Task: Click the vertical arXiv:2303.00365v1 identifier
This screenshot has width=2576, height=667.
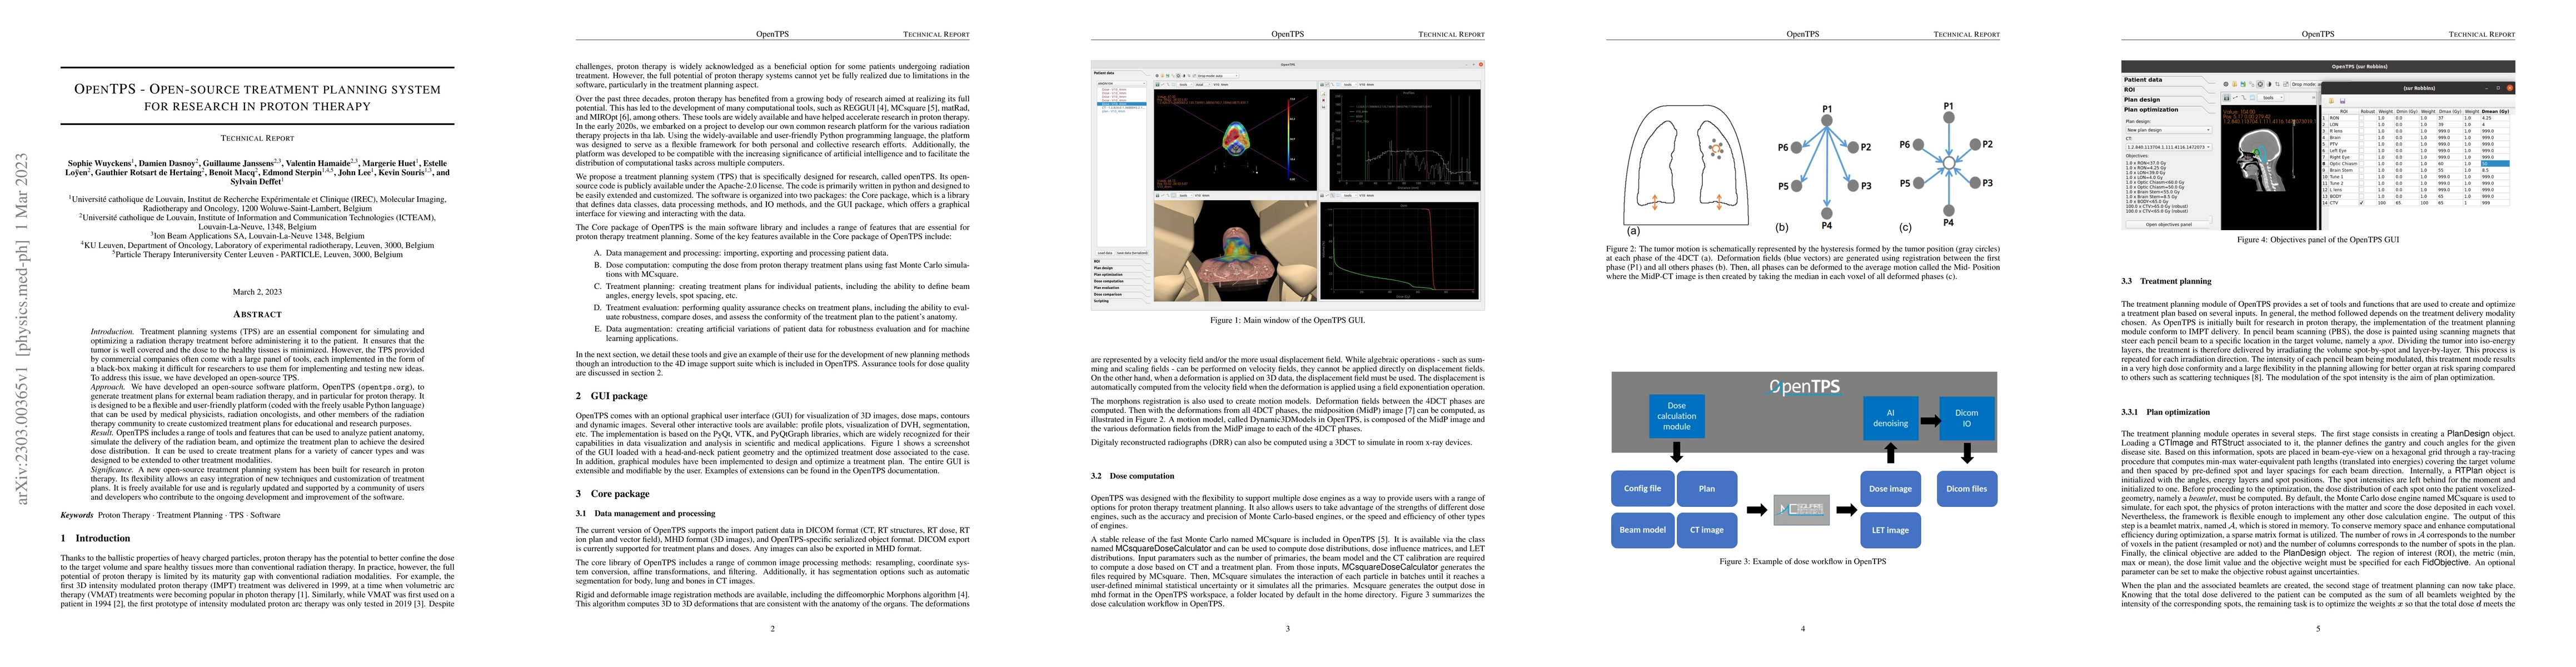Action: [22, 328]
